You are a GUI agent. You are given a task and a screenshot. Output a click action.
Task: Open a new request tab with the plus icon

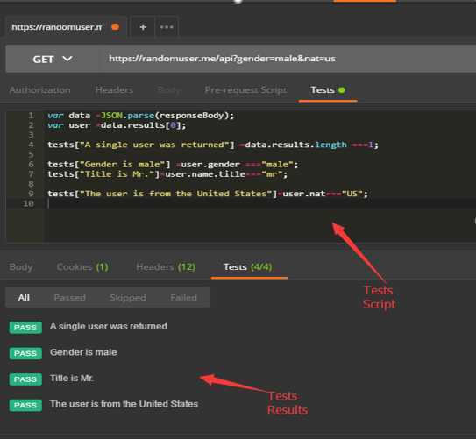click(x=143, y=27)
